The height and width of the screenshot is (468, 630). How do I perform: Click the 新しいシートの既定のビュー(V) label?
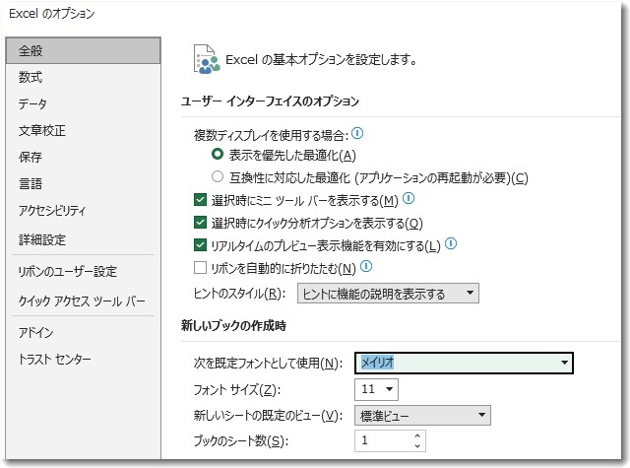(268, 416)
